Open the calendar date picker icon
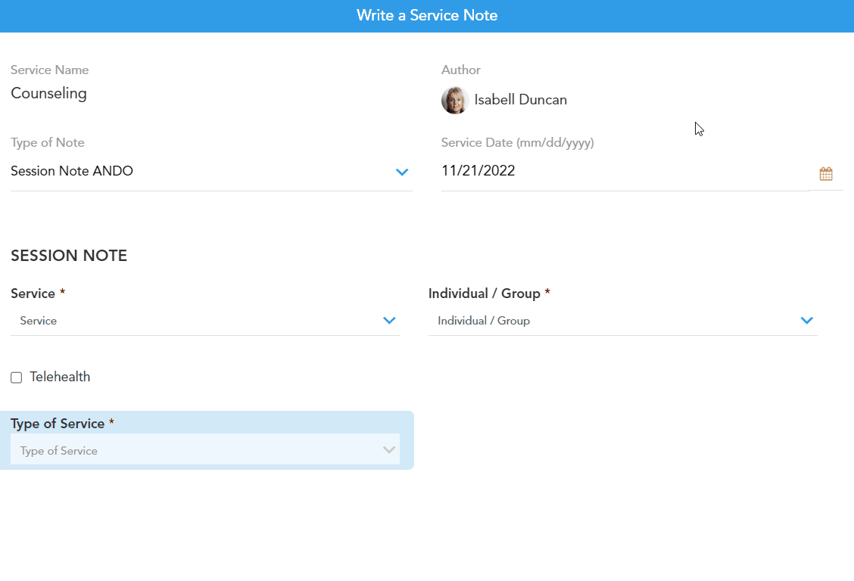Viewport: 854px width, 581px height. [x=825, y=174]
